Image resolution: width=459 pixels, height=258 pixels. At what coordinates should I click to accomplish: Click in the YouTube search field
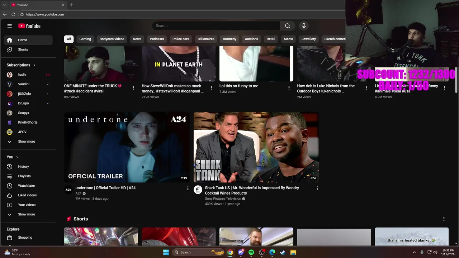[216, 26]
